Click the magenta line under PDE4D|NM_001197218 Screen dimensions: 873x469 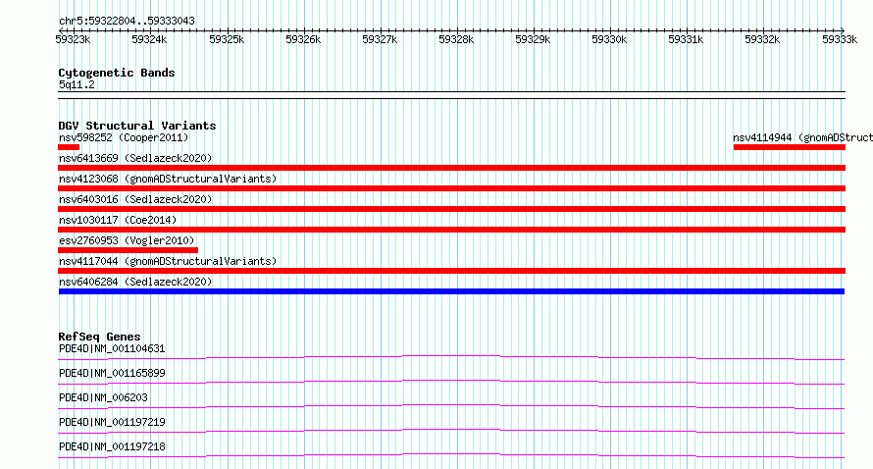(451, 455)
